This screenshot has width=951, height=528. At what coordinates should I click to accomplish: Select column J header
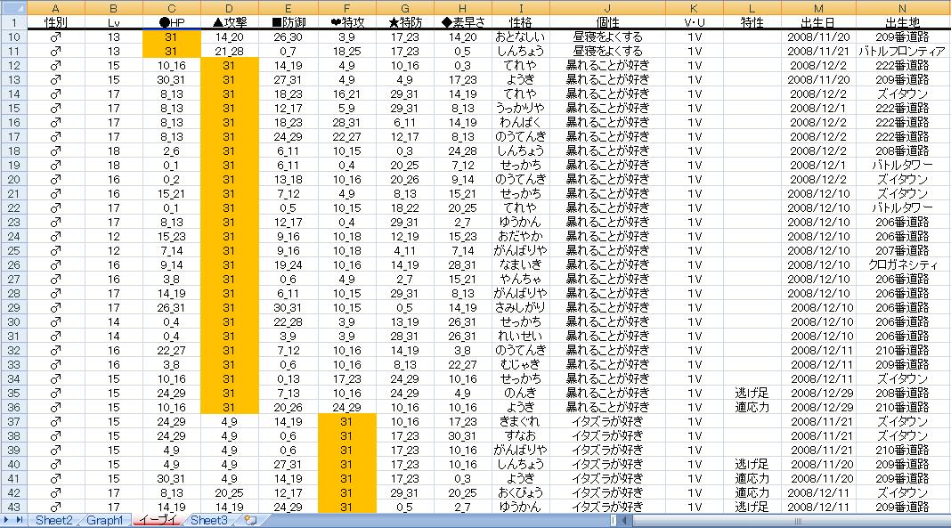click(607, 8)
